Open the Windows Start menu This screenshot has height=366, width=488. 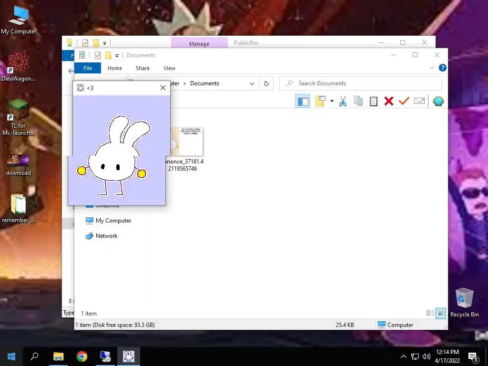coord(11,356)
